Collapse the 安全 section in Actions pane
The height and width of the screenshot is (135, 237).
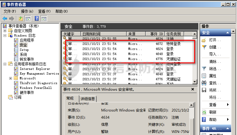(227, 33)
